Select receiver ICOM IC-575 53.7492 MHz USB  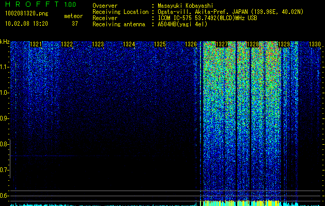(207, 18)
